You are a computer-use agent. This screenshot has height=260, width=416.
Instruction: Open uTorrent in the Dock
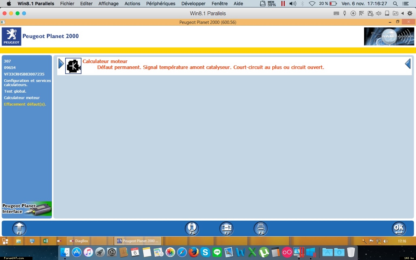point(264,252)
